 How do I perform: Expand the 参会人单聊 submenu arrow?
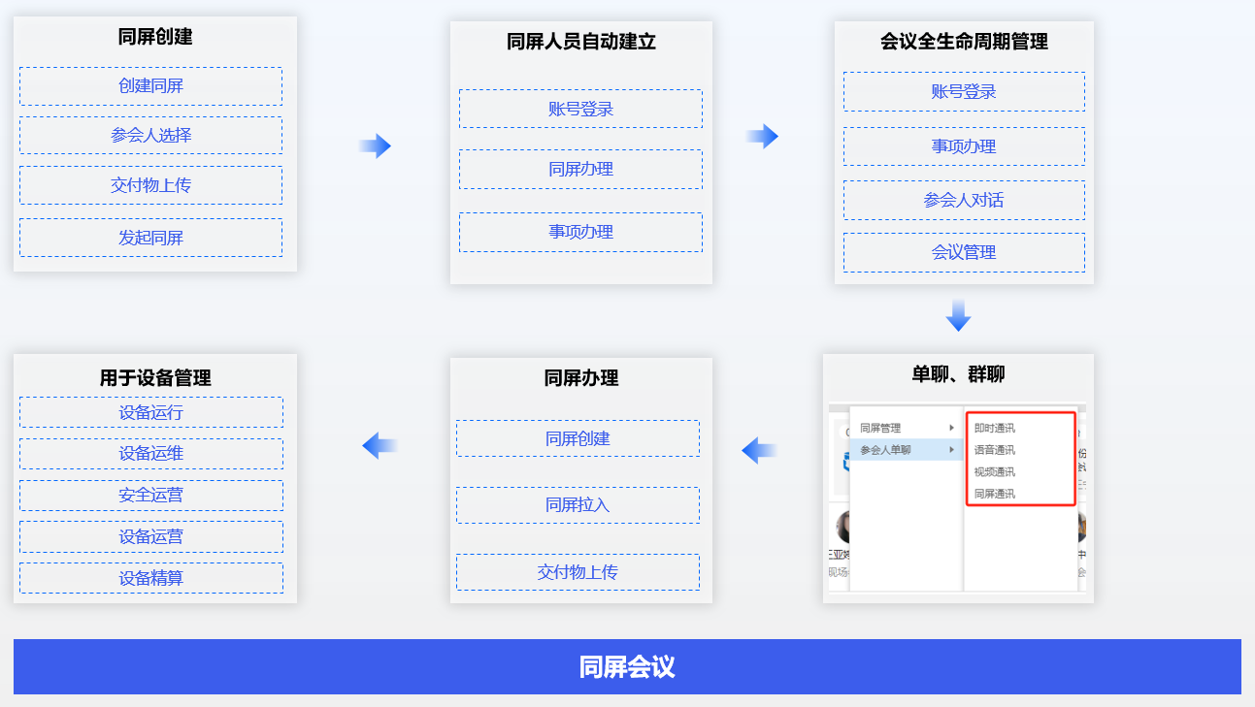[951, 449]
